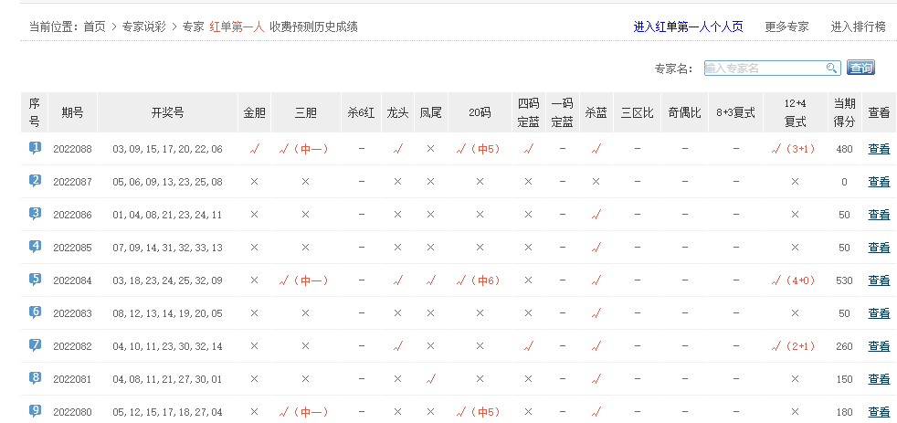Click the row 2 sequence number badge

coord(35,180)
